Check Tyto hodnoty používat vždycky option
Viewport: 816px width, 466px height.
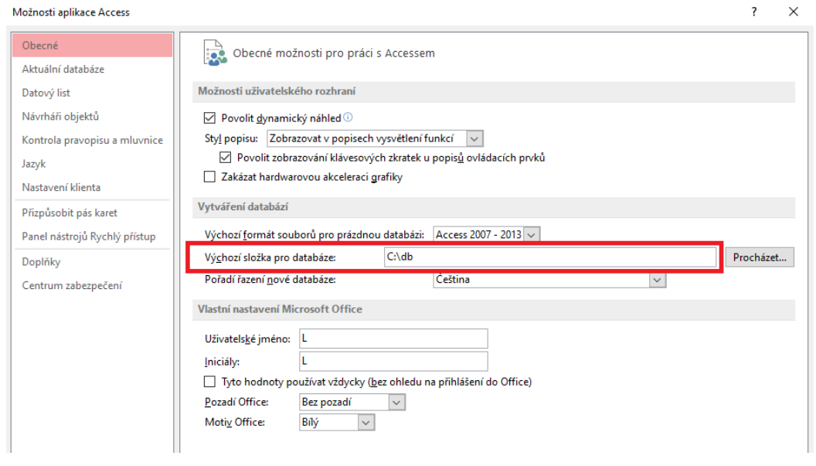(209, 382)
